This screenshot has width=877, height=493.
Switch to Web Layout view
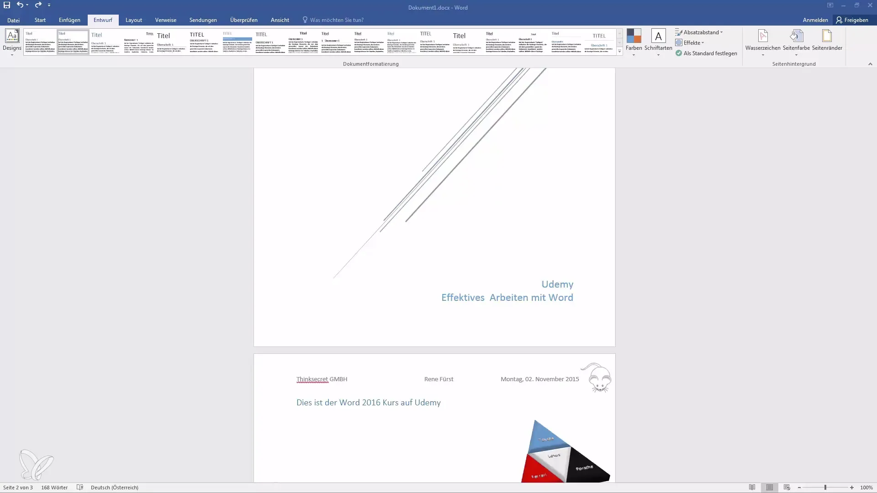click(x=787, y=488)
